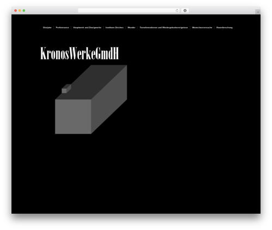Click the KronosWerkeGmdH site title
Image resolution: width=272 pixels, height=230 pixels.
tap(79, 53)
